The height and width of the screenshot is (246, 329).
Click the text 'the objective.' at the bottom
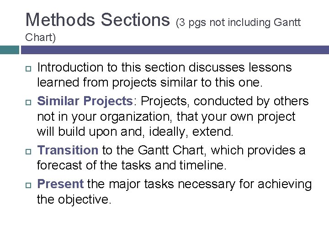pos(74,200)
